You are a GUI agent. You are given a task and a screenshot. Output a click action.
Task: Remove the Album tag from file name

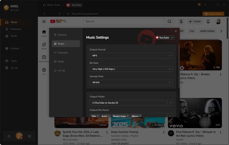coord(140,116)
